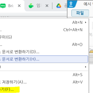Image resolution: width=93 pixels, height=93 pixels.
Task: Close the tab with green cup icon
Action: (47, 6)
